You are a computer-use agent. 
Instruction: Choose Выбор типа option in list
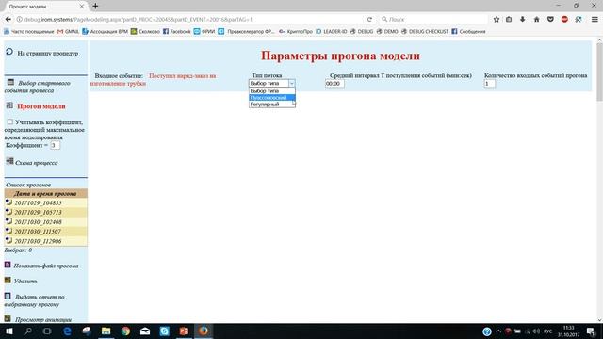click(x=272, y=91)
